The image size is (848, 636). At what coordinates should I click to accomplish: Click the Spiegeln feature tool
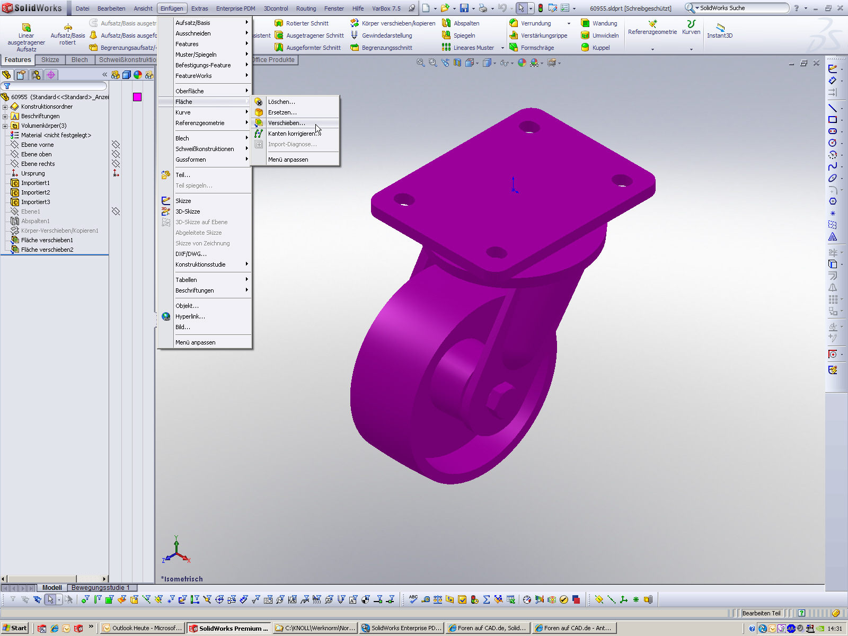point(458,36)
